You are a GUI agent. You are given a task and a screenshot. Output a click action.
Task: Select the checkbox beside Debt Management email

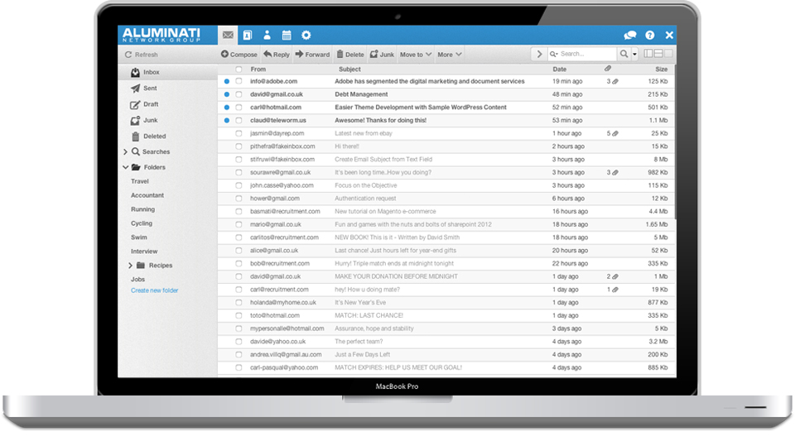[x=238, y=94]
